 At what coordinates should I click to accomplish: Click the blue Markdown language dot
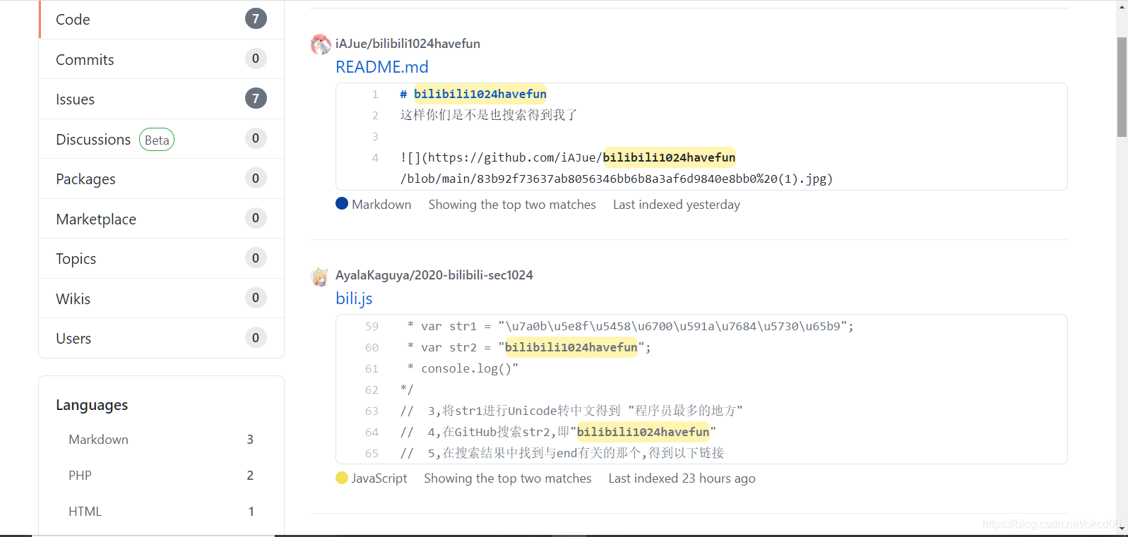pyautogui.click(x=342, y=203)
